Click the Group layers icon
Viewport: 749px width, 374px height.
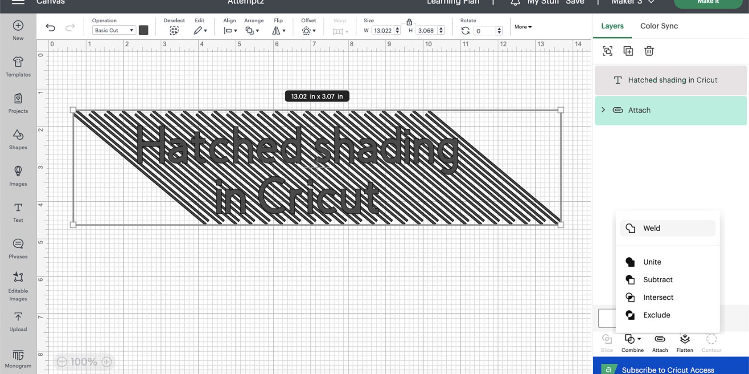(x=607, y=51)
